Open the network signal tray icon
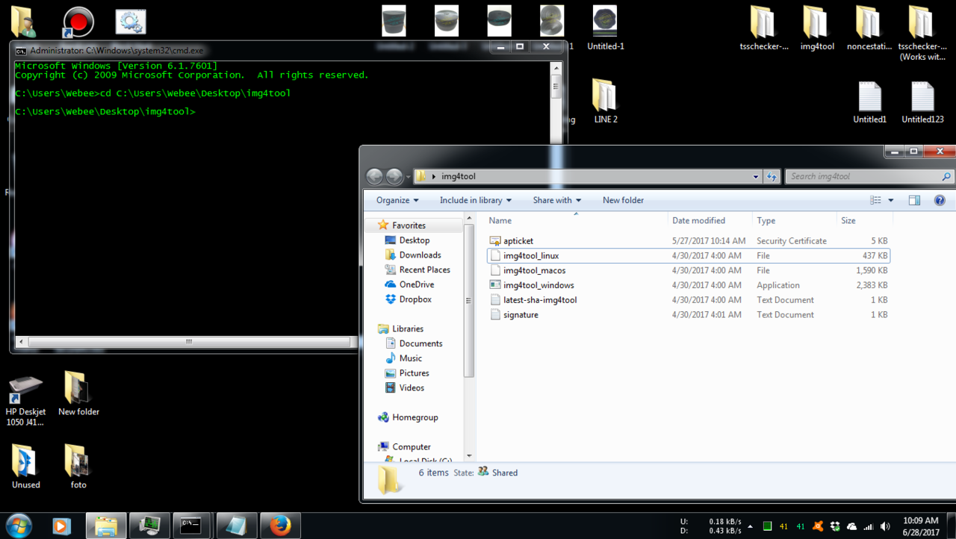The height and width of the screenshot is (539, 956). 869,526
